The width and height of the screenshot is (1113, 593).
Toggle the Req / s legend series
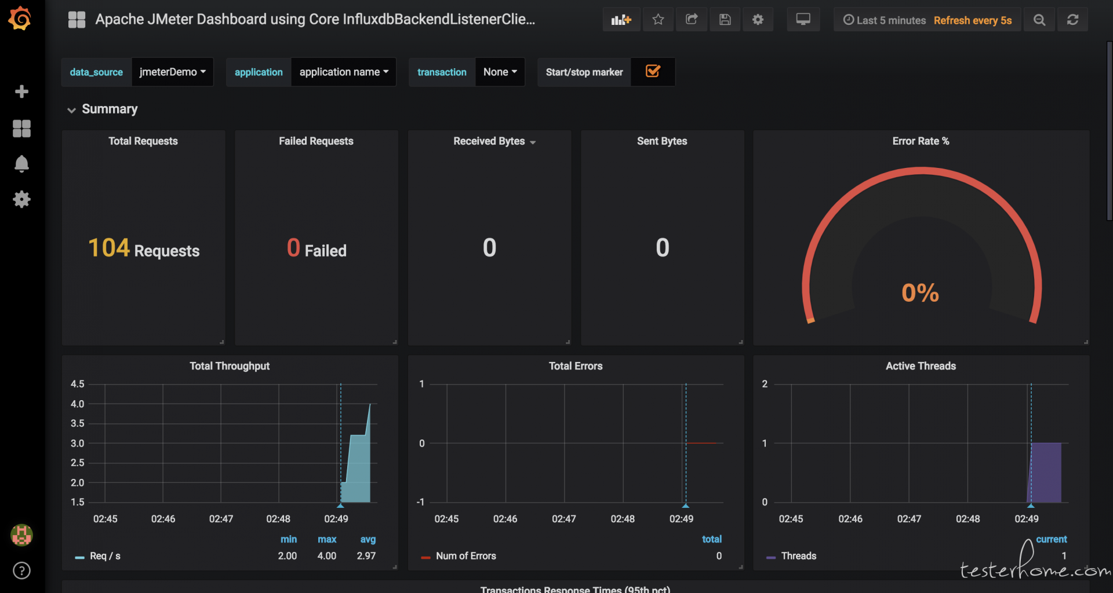coord(105,556)
